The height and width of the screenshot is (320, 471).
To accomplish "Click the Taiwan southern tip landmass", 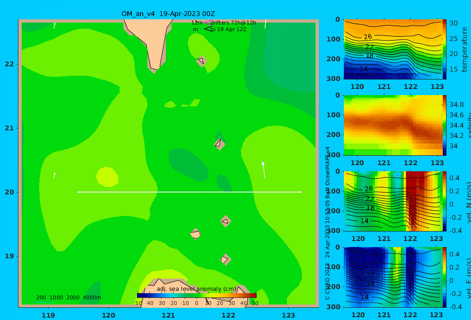I will [150, 42].
